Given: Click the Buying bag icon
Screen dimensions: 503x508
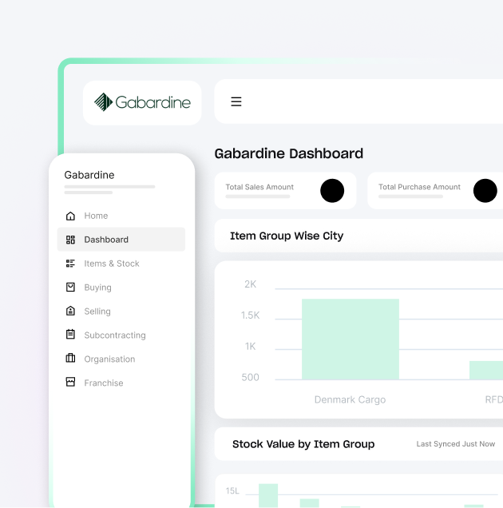Looking at the screenshot, I should (x=70, y=287).
